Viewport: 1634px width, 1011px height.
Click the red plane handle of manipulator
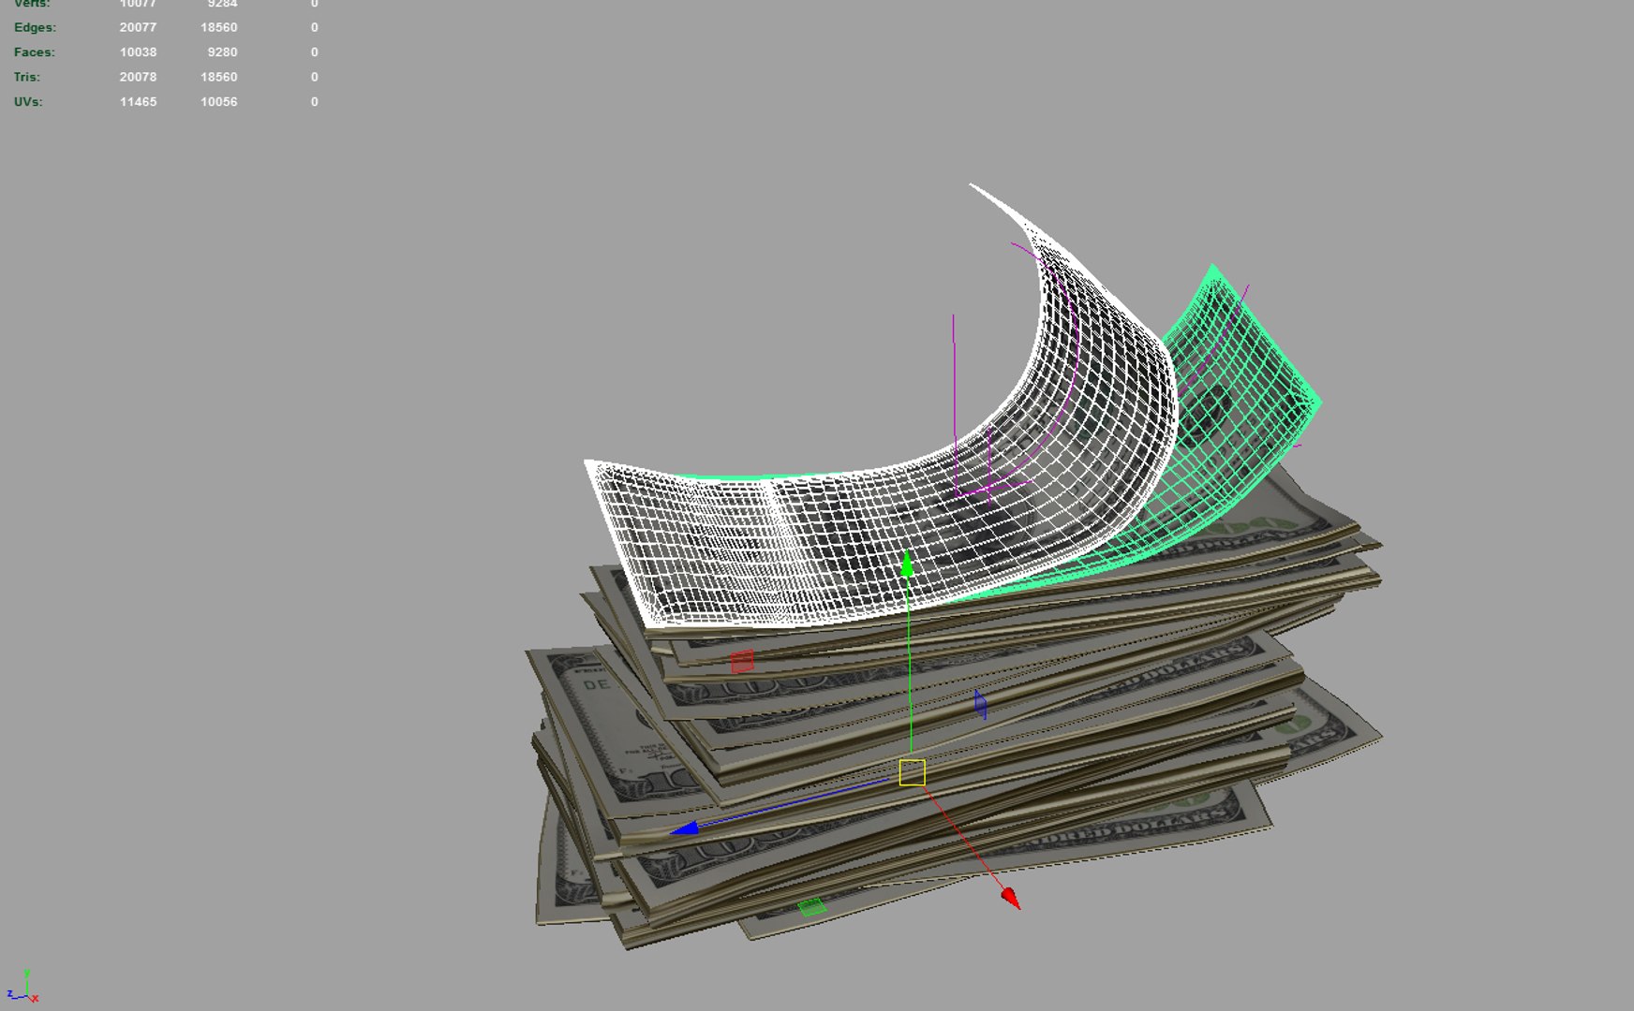click(x=742, y=661)
